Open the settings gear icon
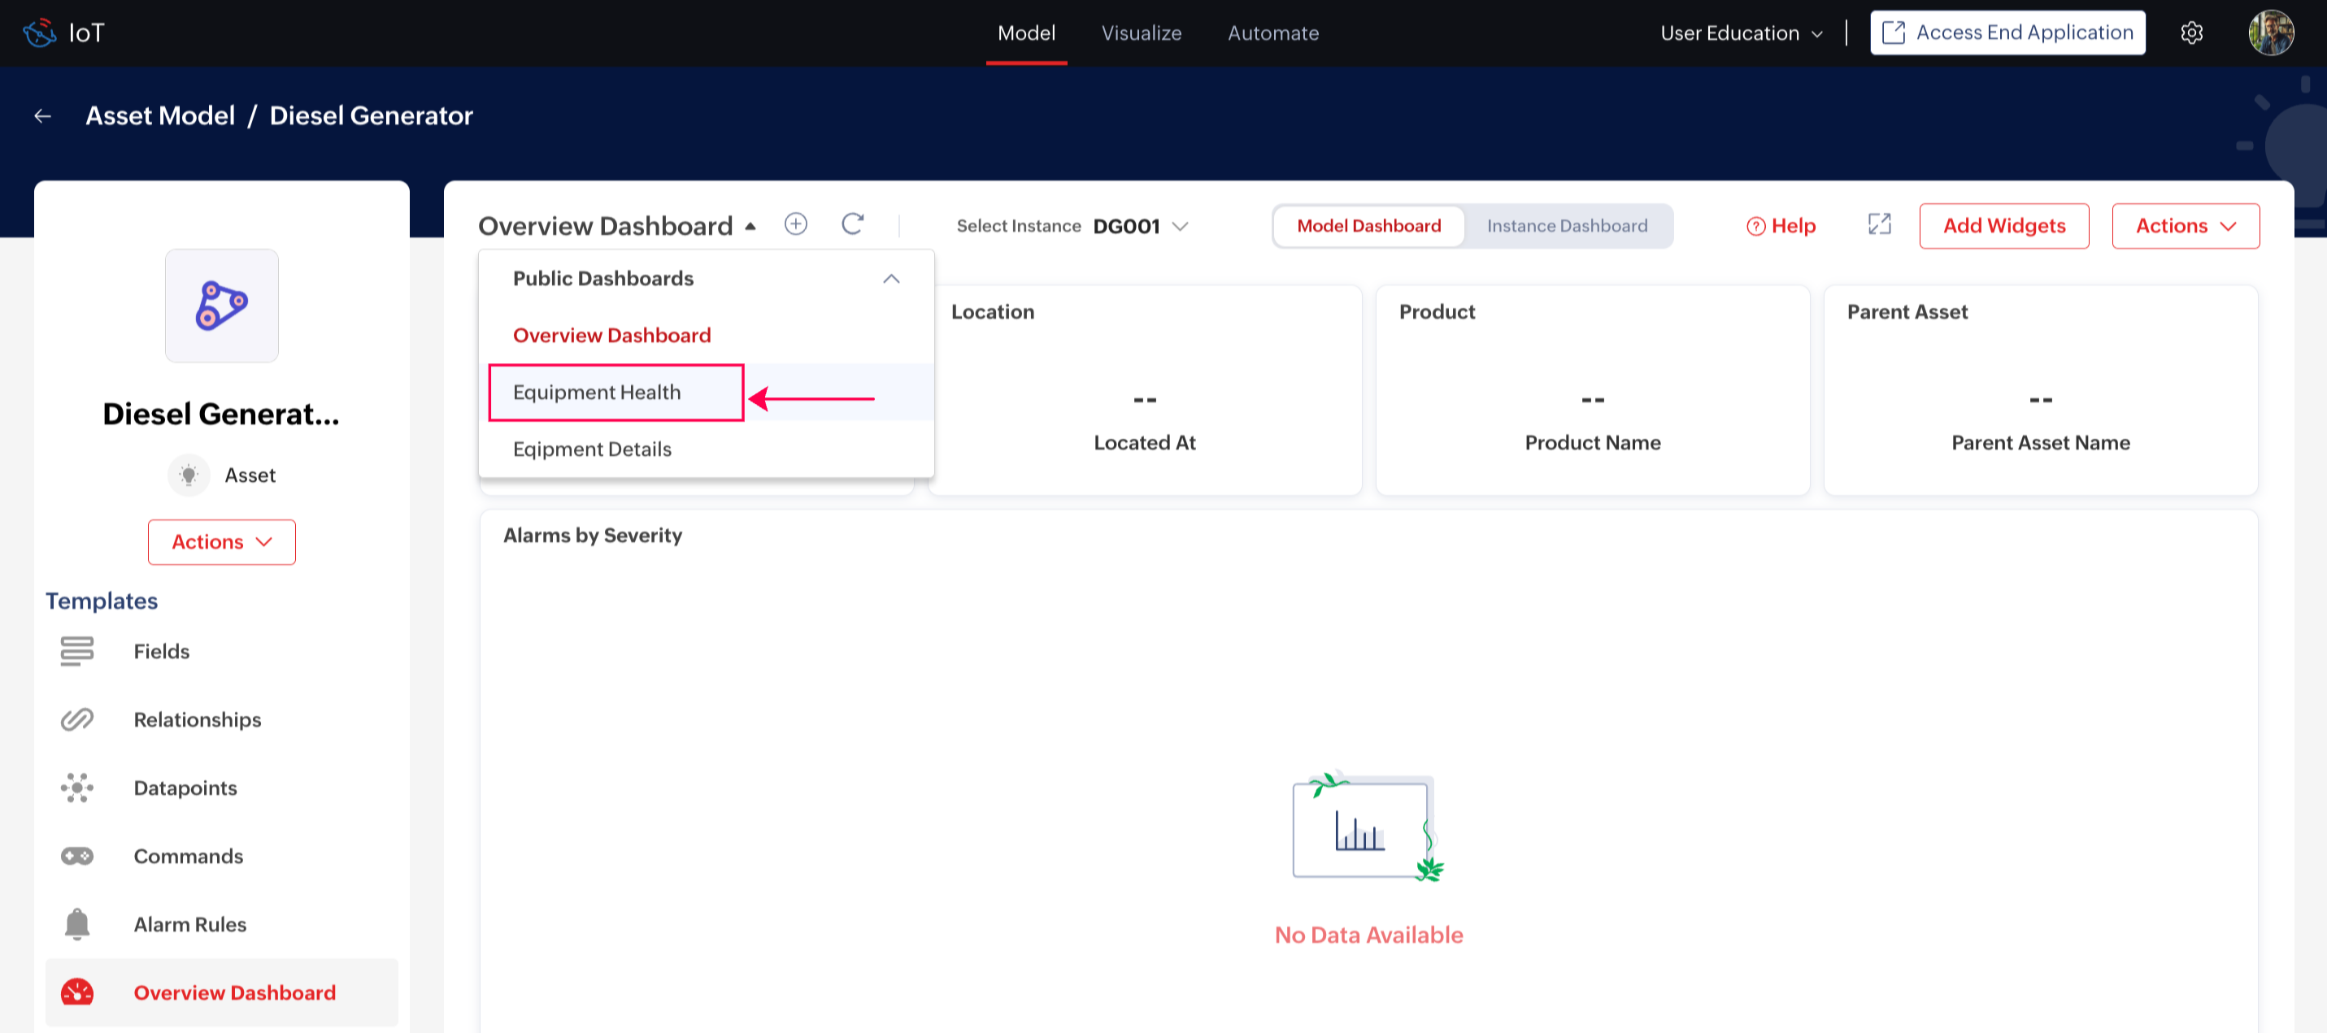The width and height of the screenshot is (2327, 1033). click(x=2190, y=33)
